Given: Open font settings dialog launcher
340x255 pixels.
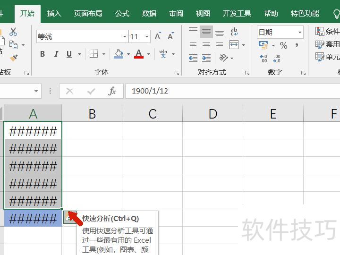Looking at the screenshot, I should (x=177, y=73).
